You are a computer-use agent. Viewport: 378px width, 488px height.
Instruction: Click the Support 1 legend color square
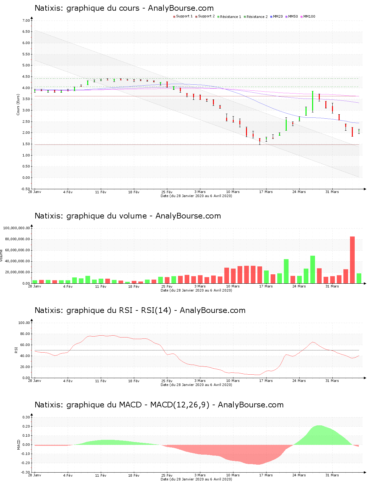(174, 17)
